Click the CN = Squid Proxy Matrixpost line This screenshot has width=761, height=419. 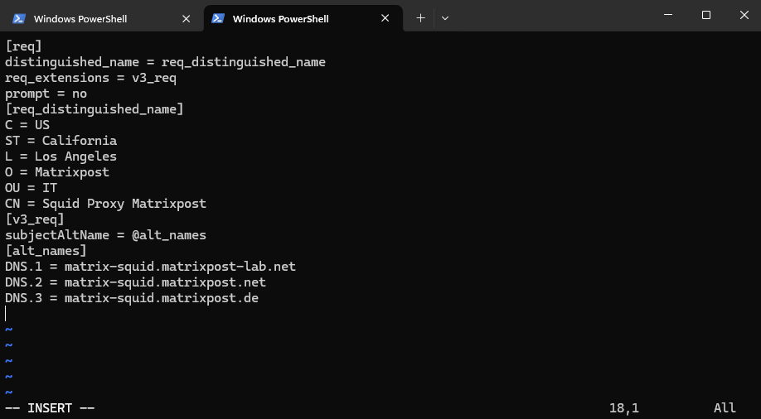coord(105,204)
